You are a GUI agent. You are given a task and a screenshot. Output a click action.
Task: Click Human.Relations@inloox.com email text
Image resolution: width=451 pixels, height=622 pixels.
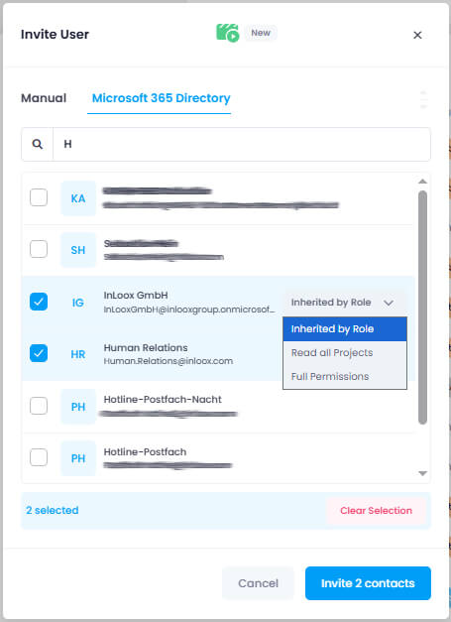pos(169,361)
